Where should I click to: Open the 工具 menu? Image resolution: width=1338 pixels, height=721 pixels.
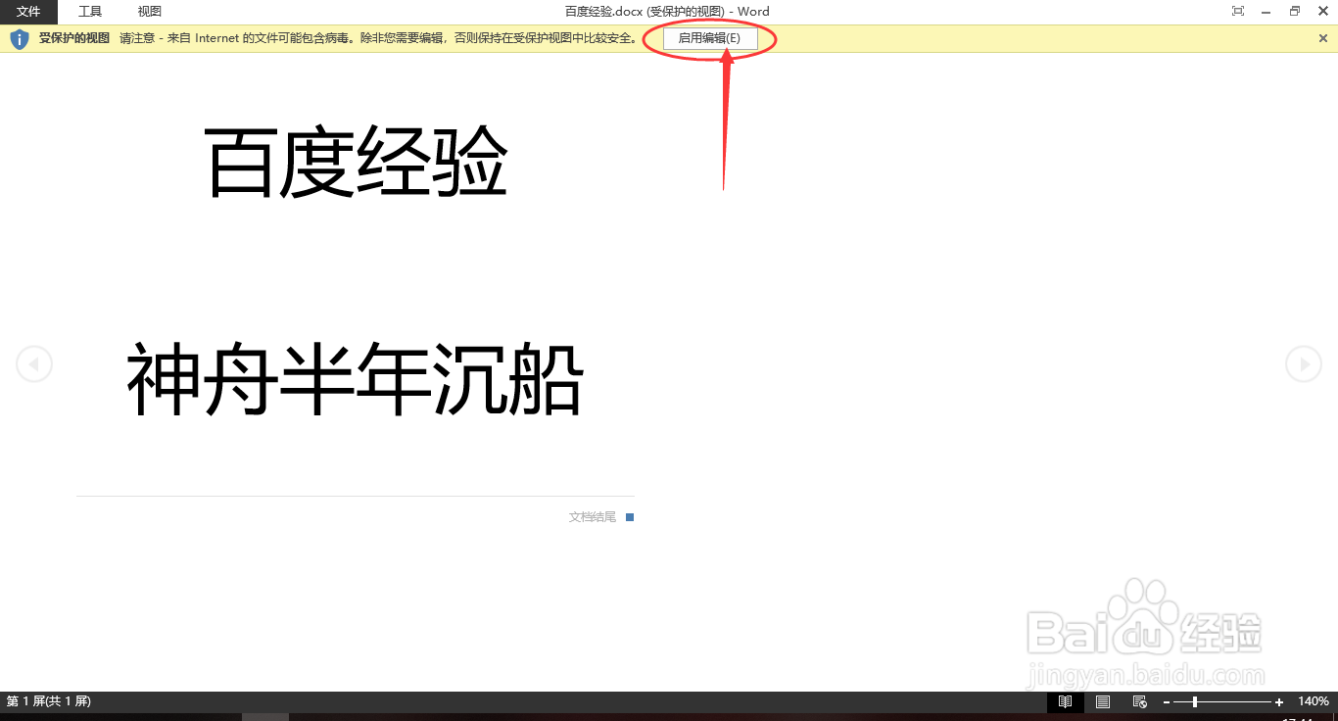90,12
